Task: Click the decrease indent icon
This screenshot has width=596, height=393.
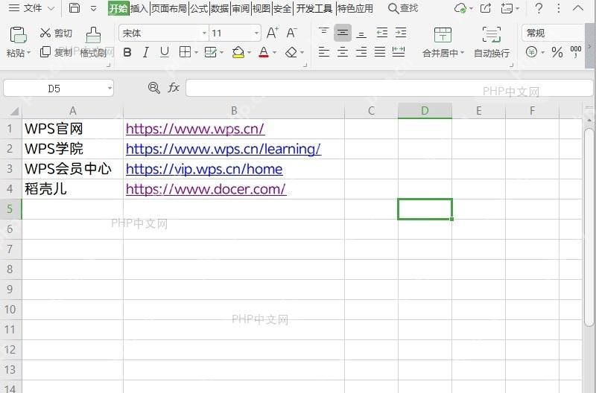Action: (x=381, y=33)
